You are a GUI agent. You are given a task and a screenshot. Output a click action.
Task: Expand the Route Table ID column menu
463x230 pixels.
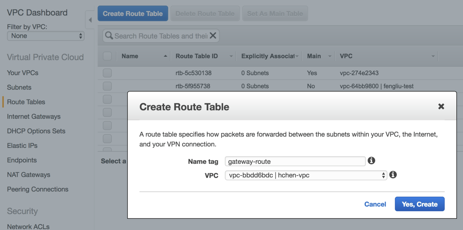click(x=231, y=56)
